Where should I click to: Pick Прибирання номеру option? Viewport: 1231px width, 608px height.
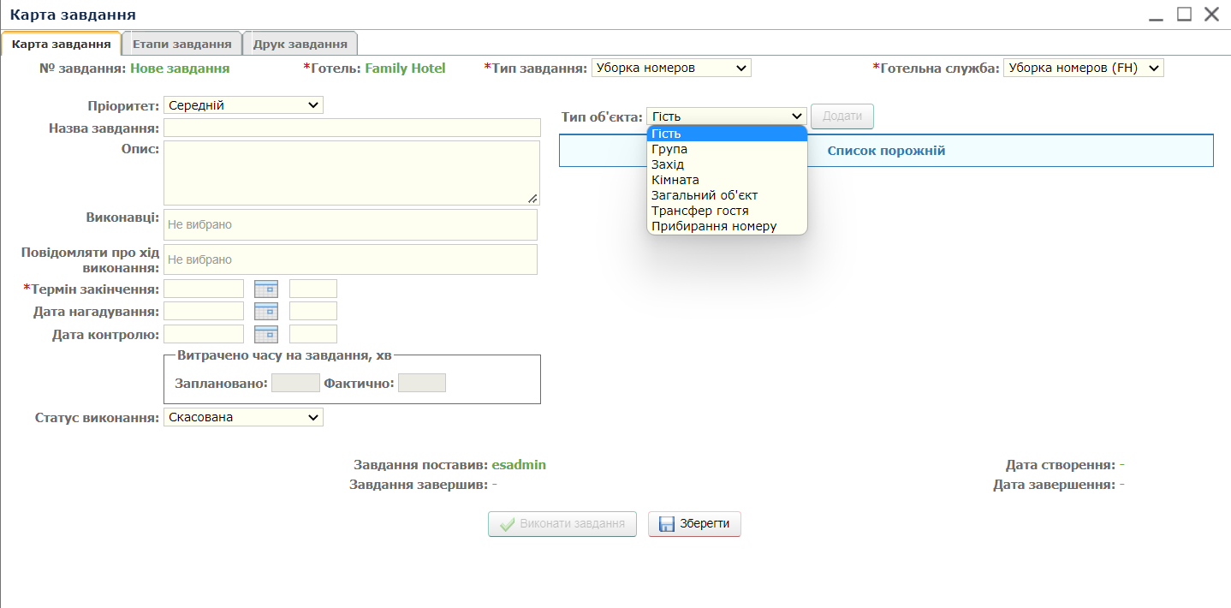(x=714, y=226)
